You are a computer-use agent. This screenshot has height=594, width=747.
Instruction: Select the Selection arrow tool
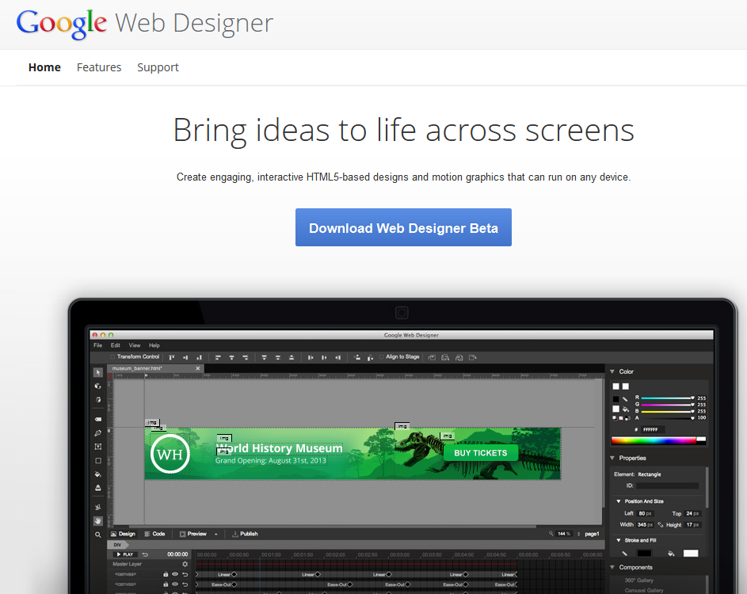[x=98, y=372]
